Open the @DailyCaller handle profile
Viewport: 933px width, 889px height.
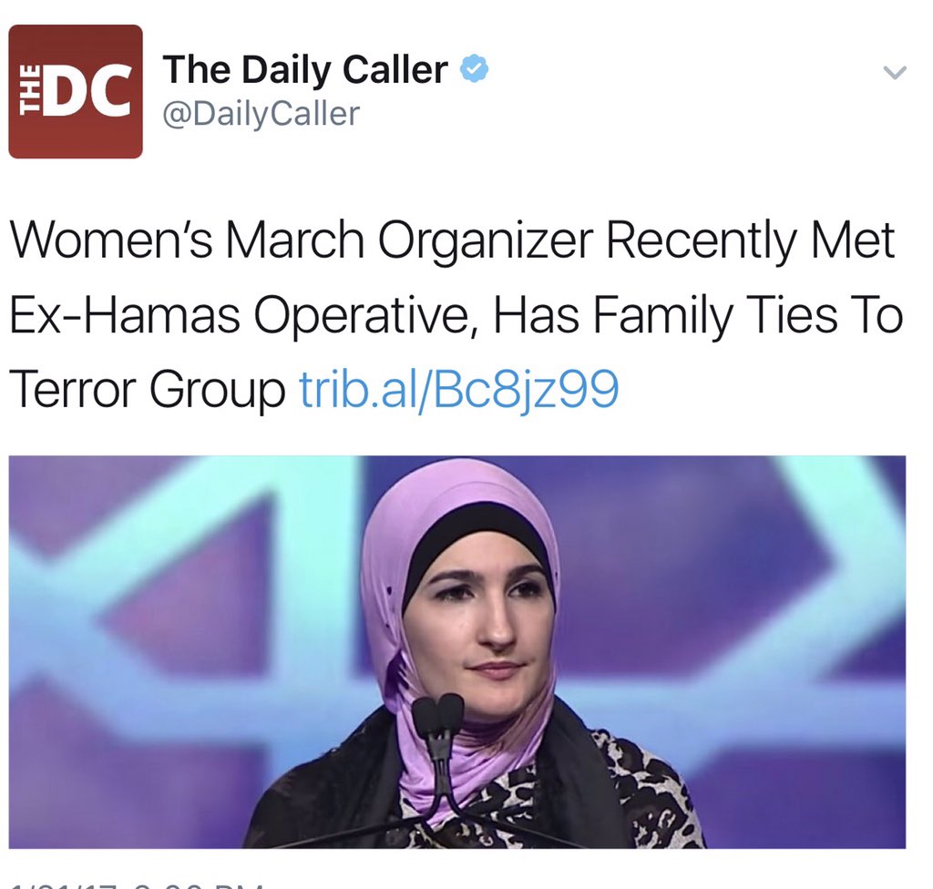tap(261, 114)
